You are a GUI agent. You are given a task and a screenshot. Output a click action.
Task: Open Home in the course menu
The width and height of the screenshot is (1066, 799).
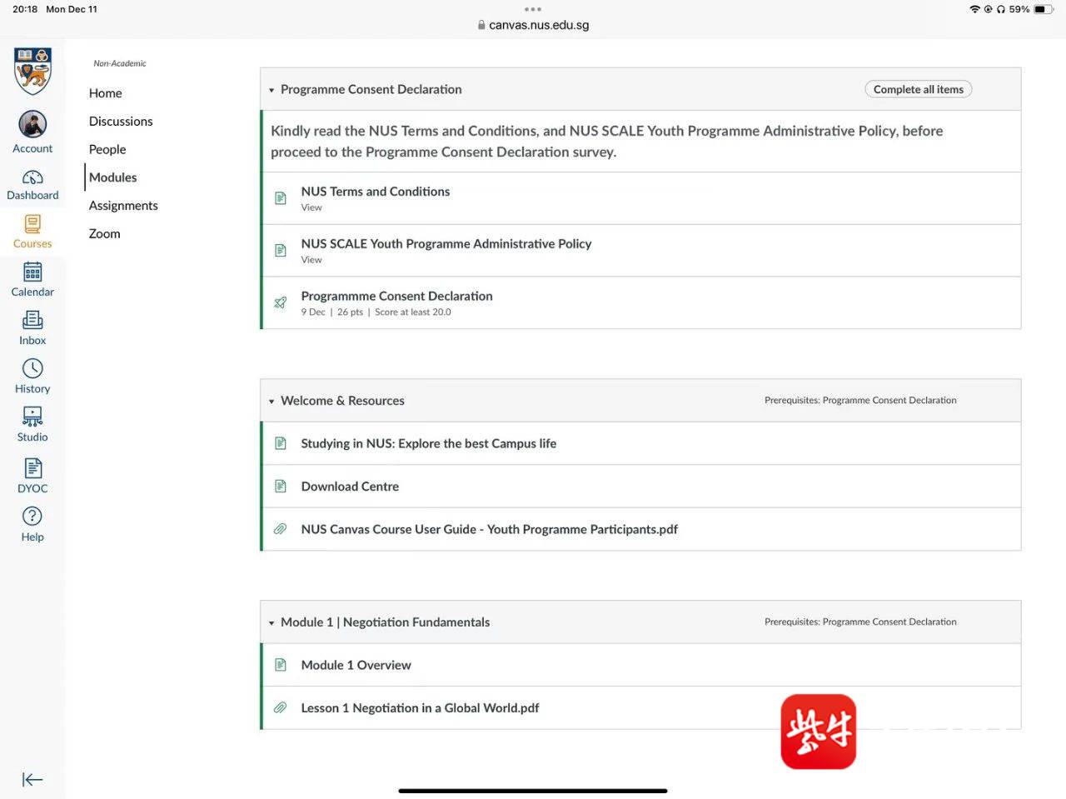click(106, 93)
